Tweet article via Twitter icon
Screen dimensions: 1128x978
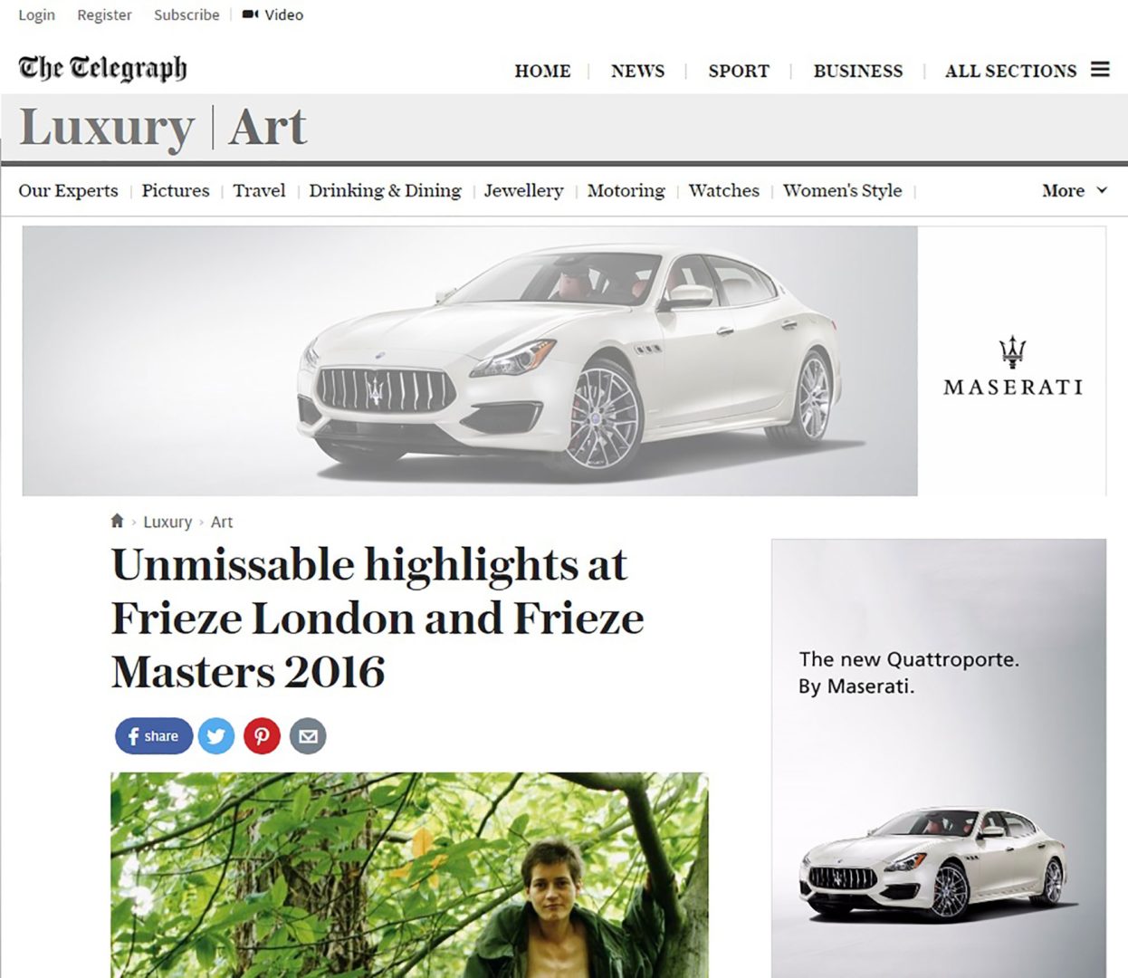[216, 736]
